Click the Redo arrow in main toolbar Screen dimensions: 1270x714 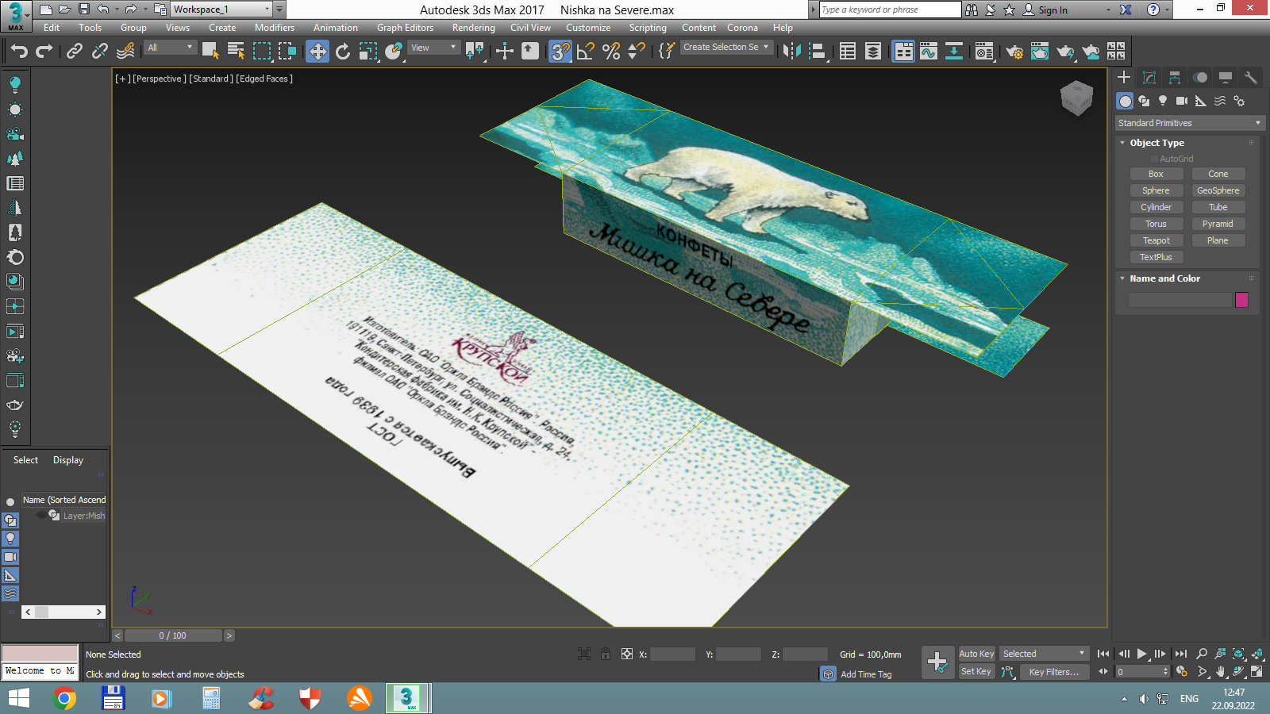coord(44,52)
